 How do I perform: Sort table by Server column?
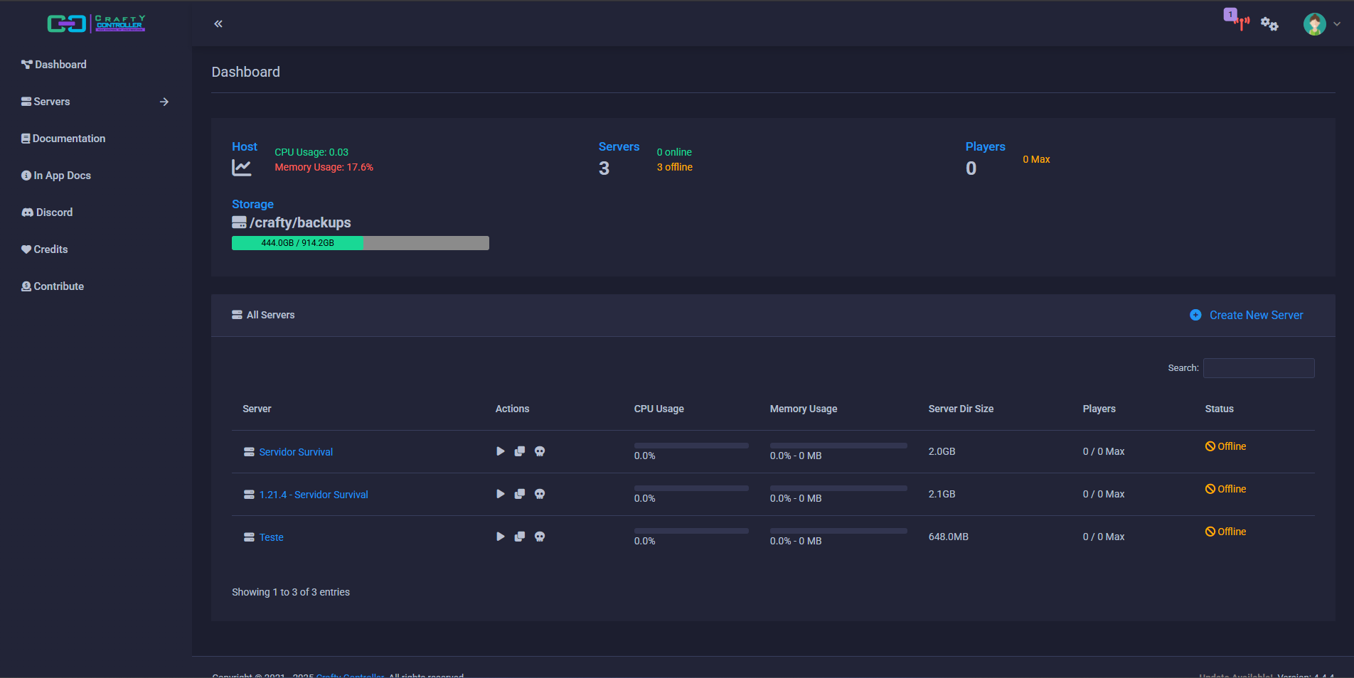click(257, 409)
